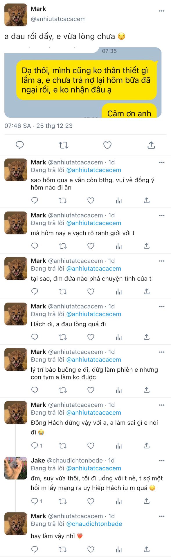Open more options on 'hay làm vậy nhỉ' tweet
Viewport: 171px width, 557px height.
[162, 516]
